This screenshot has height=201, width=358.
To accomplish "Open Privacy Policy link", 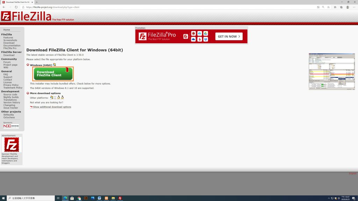I will [x=11, y=85].
